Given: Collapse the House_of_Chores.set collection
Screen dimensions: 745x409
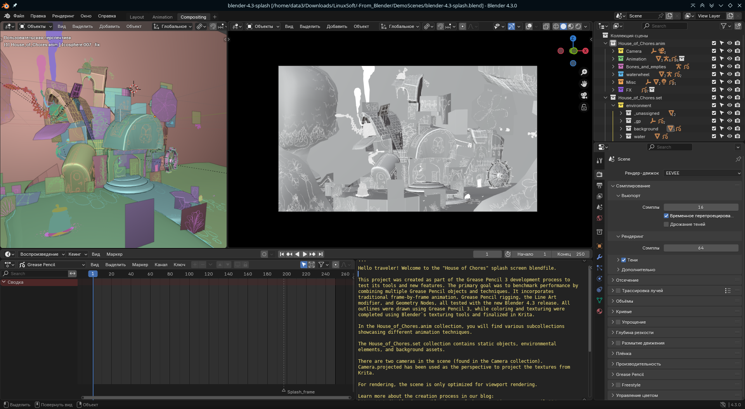Looking at the screenshot, I should [605, 98].
